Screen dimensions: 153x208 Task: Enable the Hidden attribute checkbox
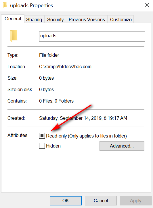pyautogui.click(x=42, y=146)
